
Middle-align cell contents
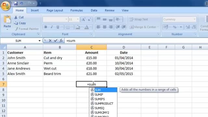click(x=105, y=19)
